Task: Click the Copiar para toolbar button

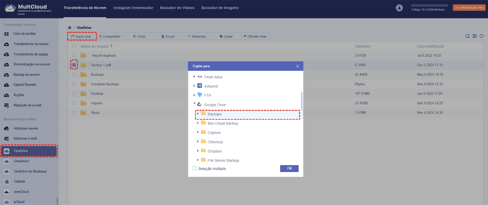Action: tap(81, 36)
